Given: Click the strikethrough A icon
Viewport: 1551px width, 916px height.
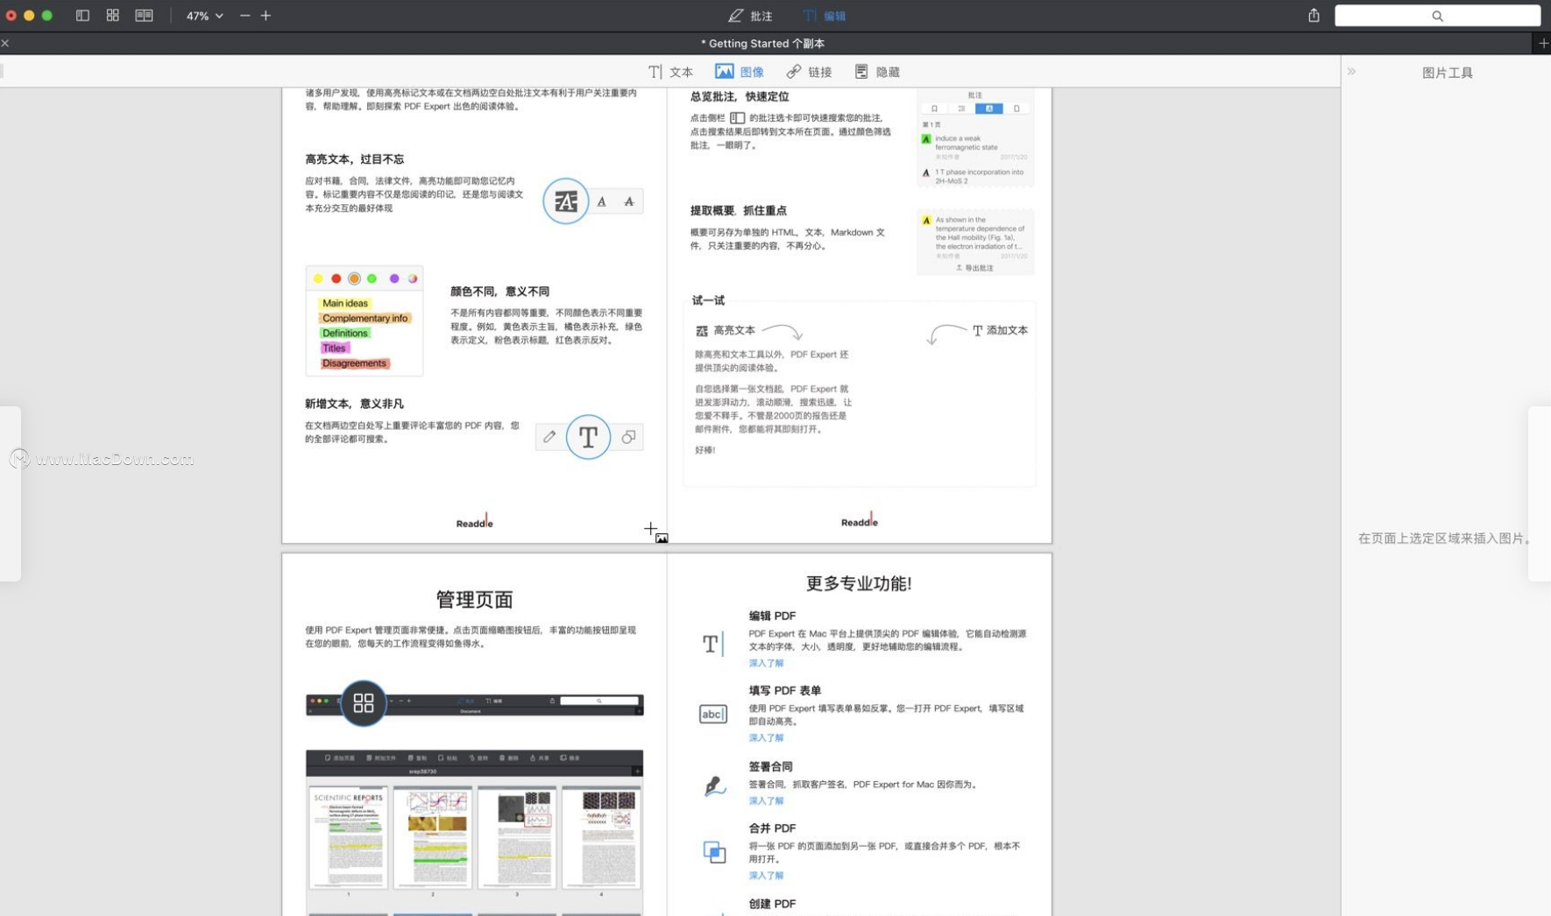Looking at the screenshot, I should pyautogui.click(x=629, y=201).
